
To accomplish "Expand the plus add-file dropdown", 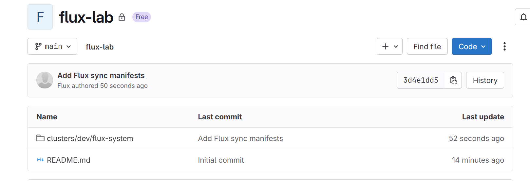I will [389, 47].
